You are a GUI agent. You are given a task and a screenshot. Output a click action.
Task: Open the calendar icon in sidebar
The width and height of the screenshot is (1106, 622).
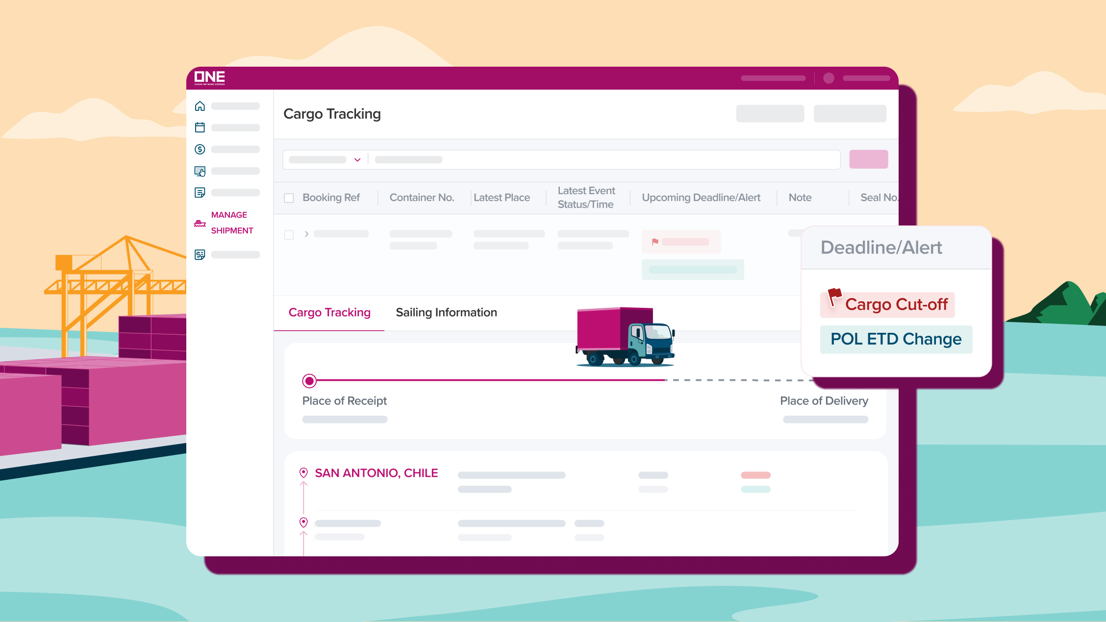click(x=200, y=127)
